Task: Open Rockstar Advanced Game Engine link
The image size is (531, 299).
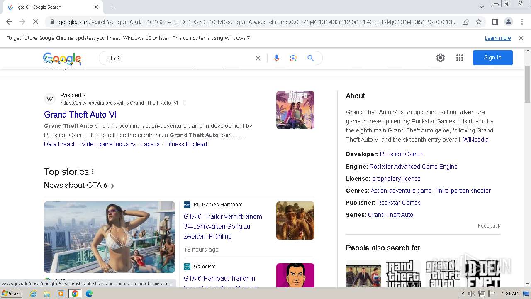Action: pos(414,167)
